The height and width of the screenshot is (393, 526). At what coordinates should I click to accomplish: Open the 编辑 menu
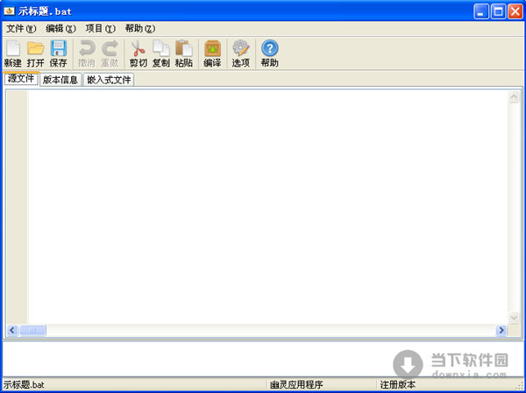pos(60,29)
